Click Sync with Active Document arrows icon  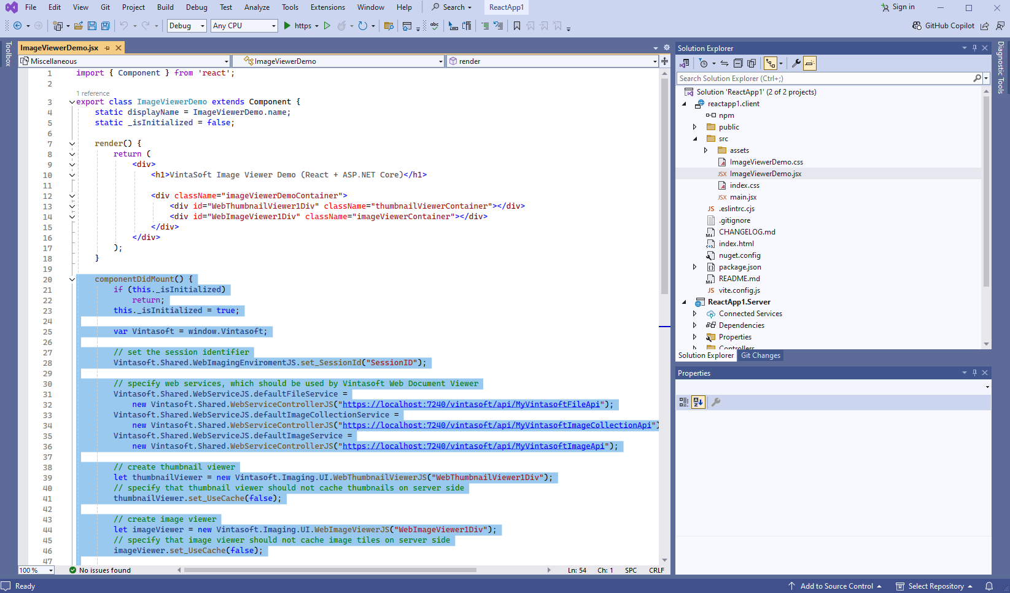(x=724, y=63)
